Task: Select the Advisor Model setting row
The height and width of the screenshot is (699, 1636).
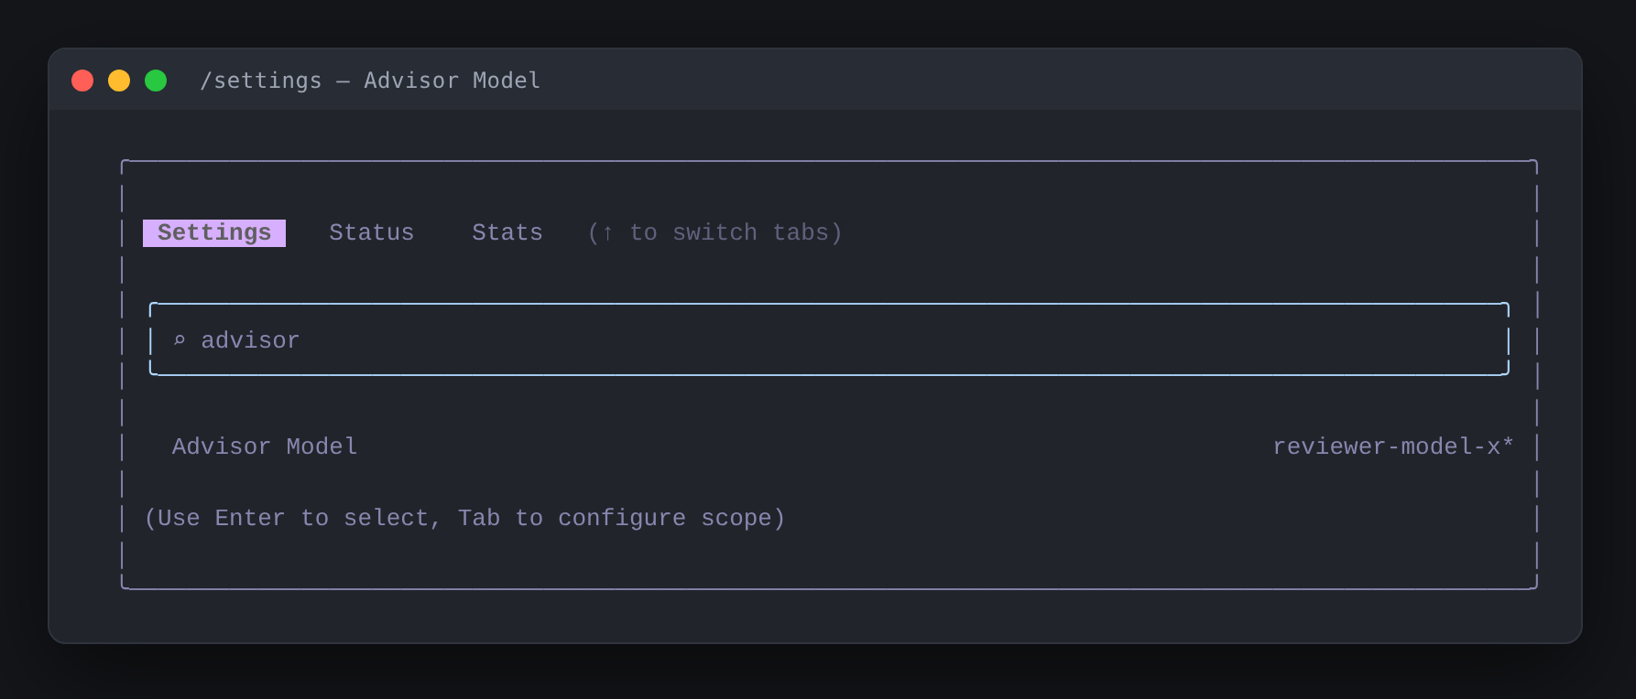Action: [x=829, y=446]
